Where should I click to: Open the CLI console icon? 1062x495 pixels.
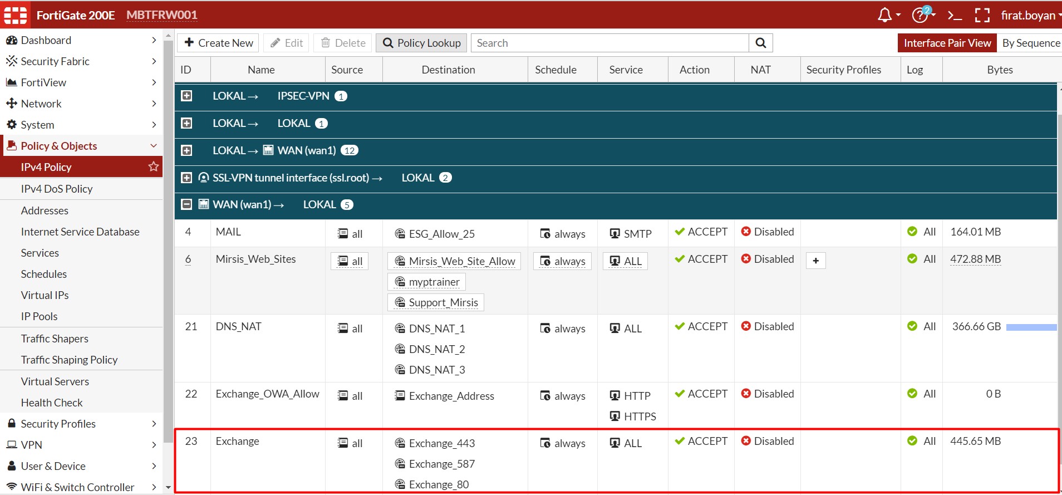[955, 16]
